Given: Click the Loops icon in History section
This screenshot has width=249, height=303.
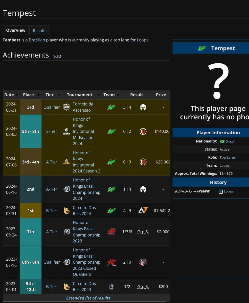Looking at the screenshot, I should tap(221, 191).
